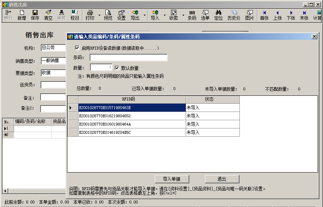The height and width of the screenshot is (207, 323).
Task: Create a new record with 新增
Action: click(x=22, y=15)
